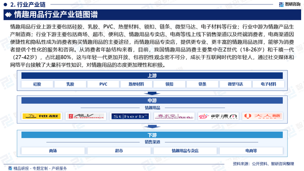This screenshot has height=171, width=304.
Task: Click the banner title 情趣用品行业产业链图谱
Action: click(56, 15)
